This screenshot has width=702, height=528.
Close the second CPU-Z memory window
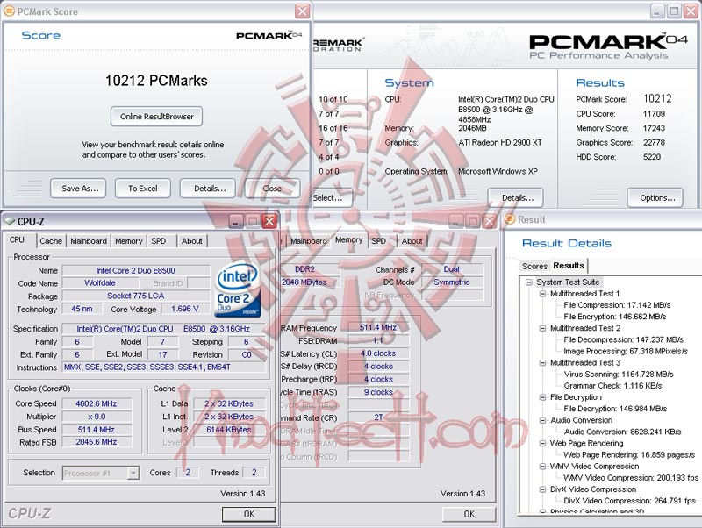point(490,221)
